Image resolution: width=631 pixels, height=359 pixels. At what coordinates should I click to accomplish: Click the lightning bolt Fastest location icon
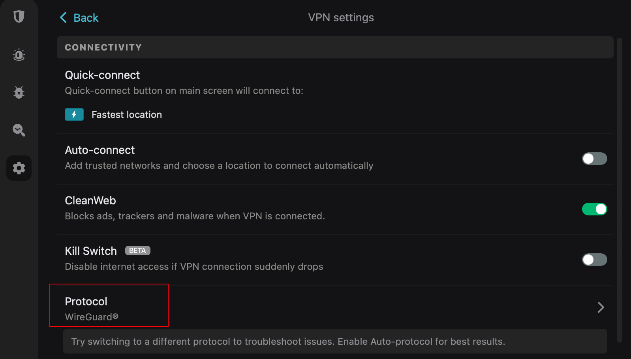pyautogui.click(x=74, y=114)
